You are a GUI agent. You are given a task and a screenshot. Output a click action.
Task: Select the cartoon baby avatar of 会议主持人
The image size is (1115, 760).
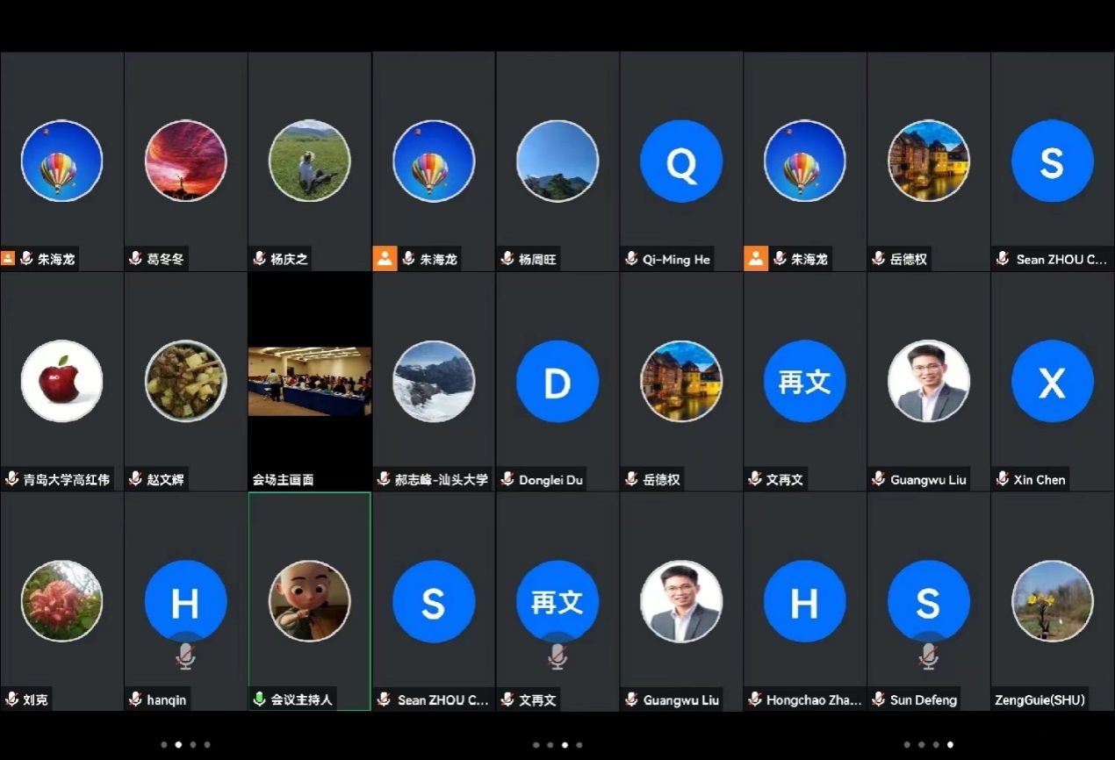point(309,601)
